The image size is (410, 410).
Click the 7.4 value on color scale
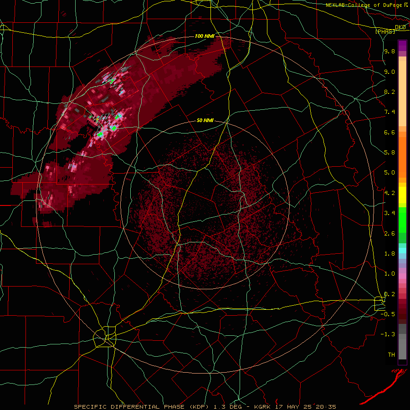[x=389, y=112]
